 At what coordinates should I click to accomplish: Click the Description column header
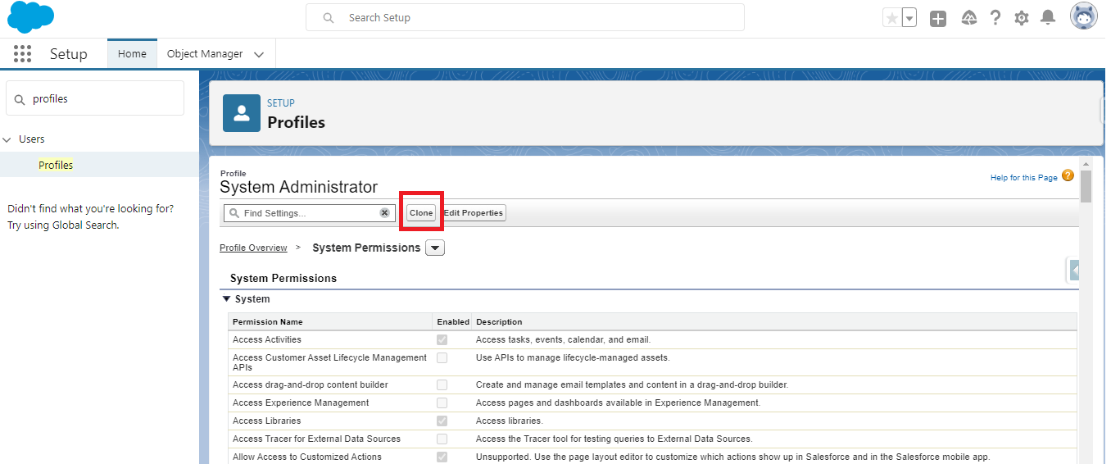pyautogui.click(x=499, y=322)
